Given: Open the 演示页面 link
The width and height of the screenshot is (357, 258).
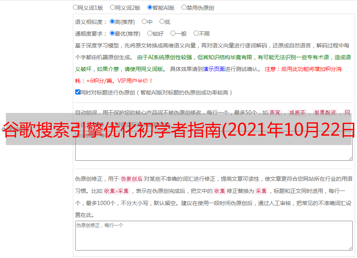Looking at the screenshot, I should pos(214,69).
